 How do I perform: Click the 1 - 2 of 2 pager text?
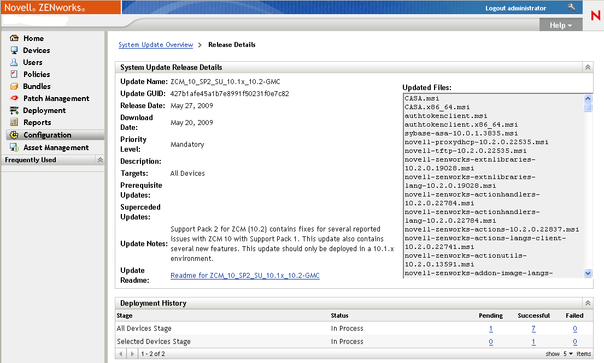click(153, 354)
